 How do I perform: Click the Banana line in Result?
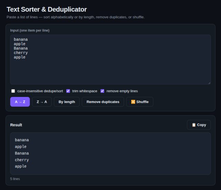tap(22, 153)
